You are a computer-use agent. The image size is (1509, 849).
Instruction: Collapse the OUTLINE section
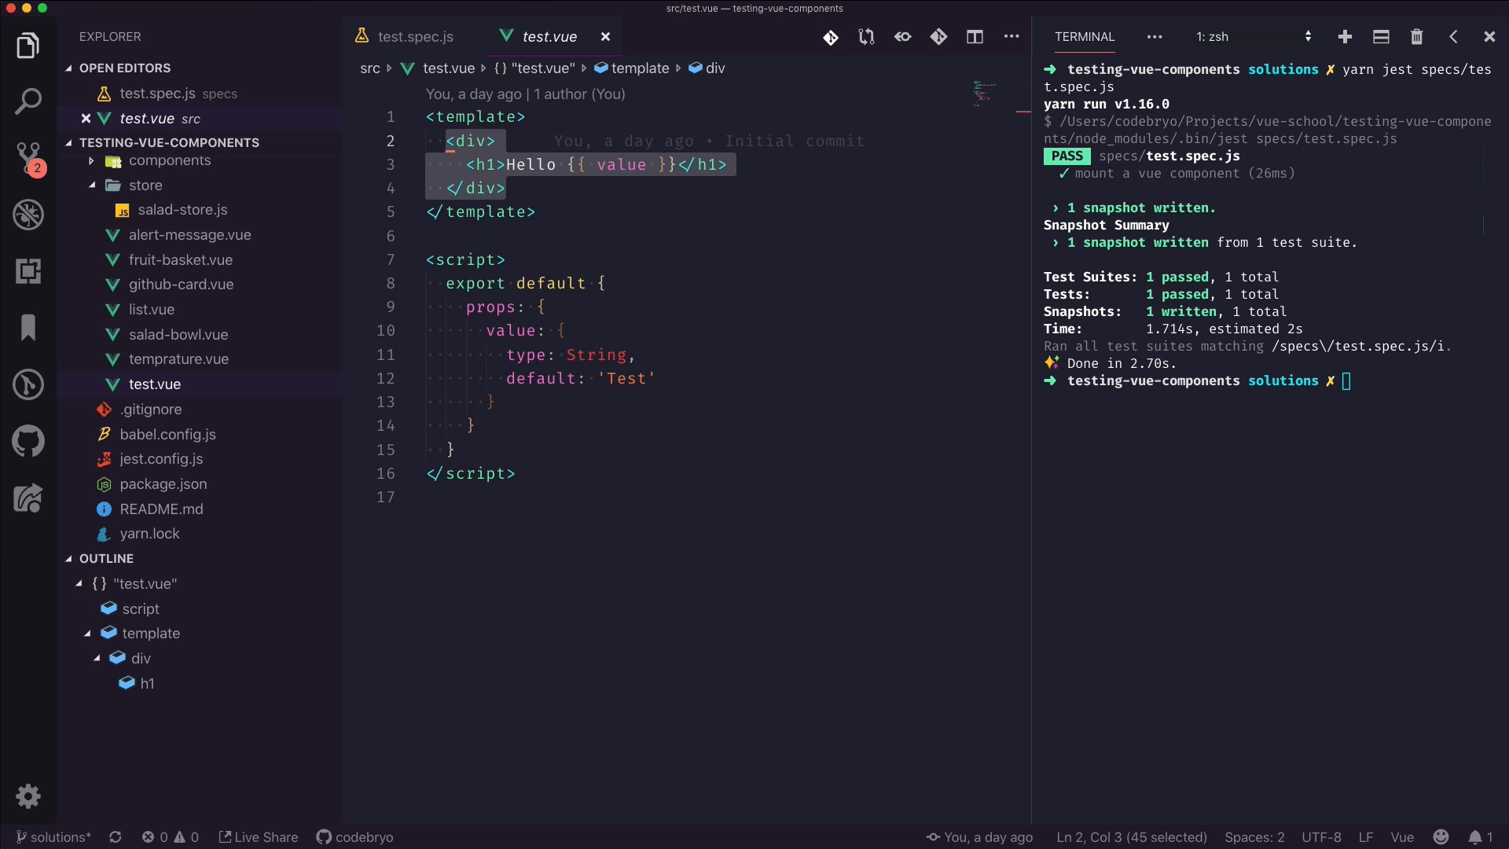(x=106, y=559)
